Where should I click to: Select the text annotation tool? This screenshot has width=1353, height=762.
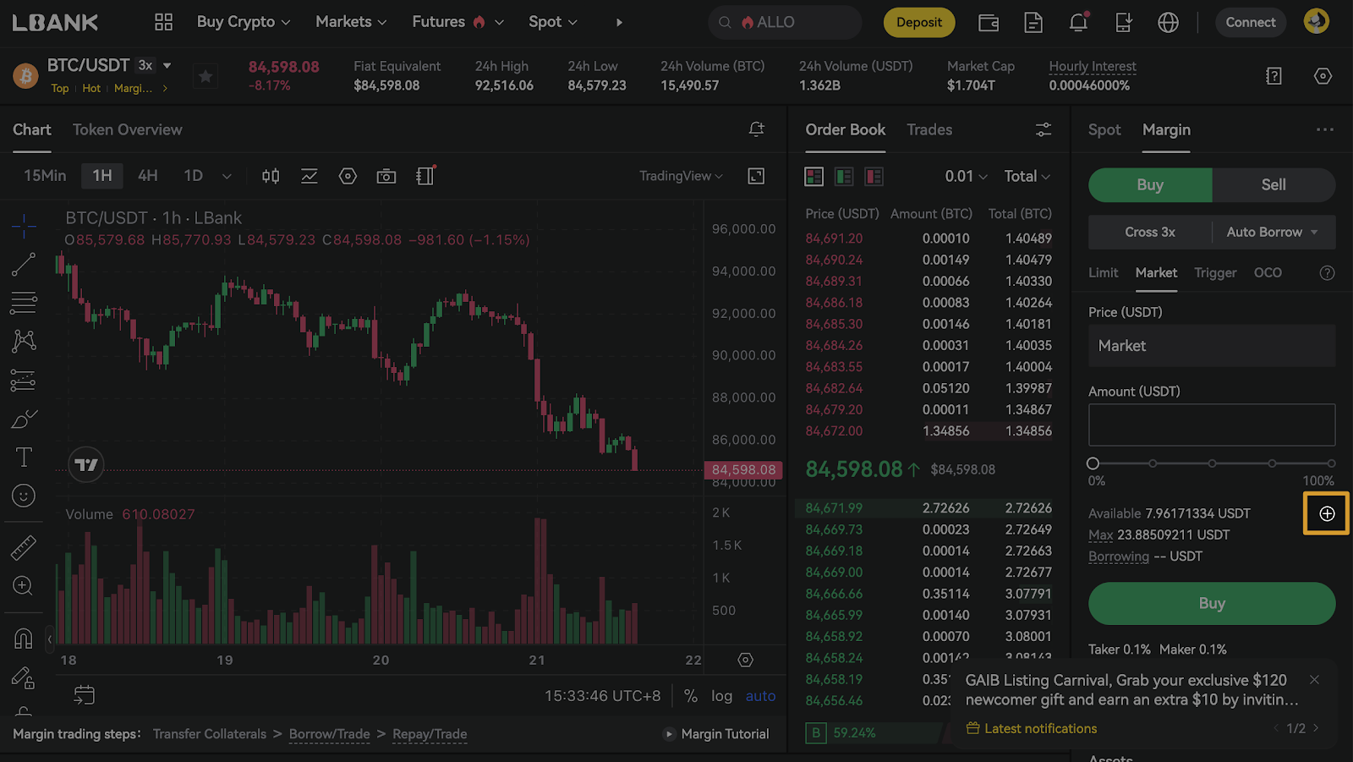(x=24, y=458)
